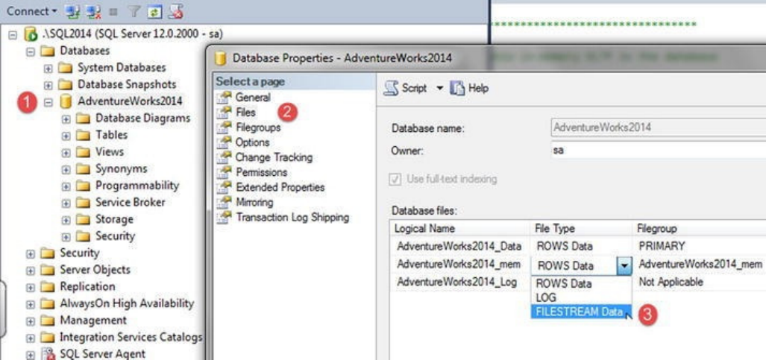Click the Help button

point(469,89)
